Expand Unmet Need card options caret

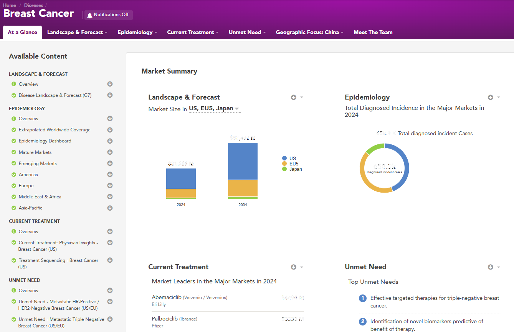click(499, 267)
